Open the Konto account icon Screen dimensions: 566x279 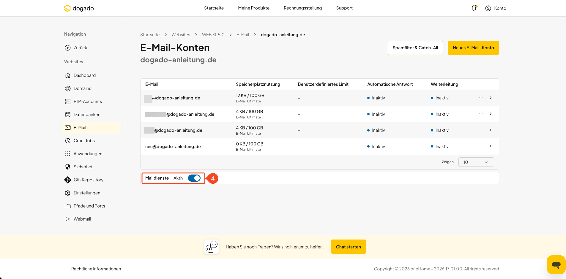tap(488, 8)
